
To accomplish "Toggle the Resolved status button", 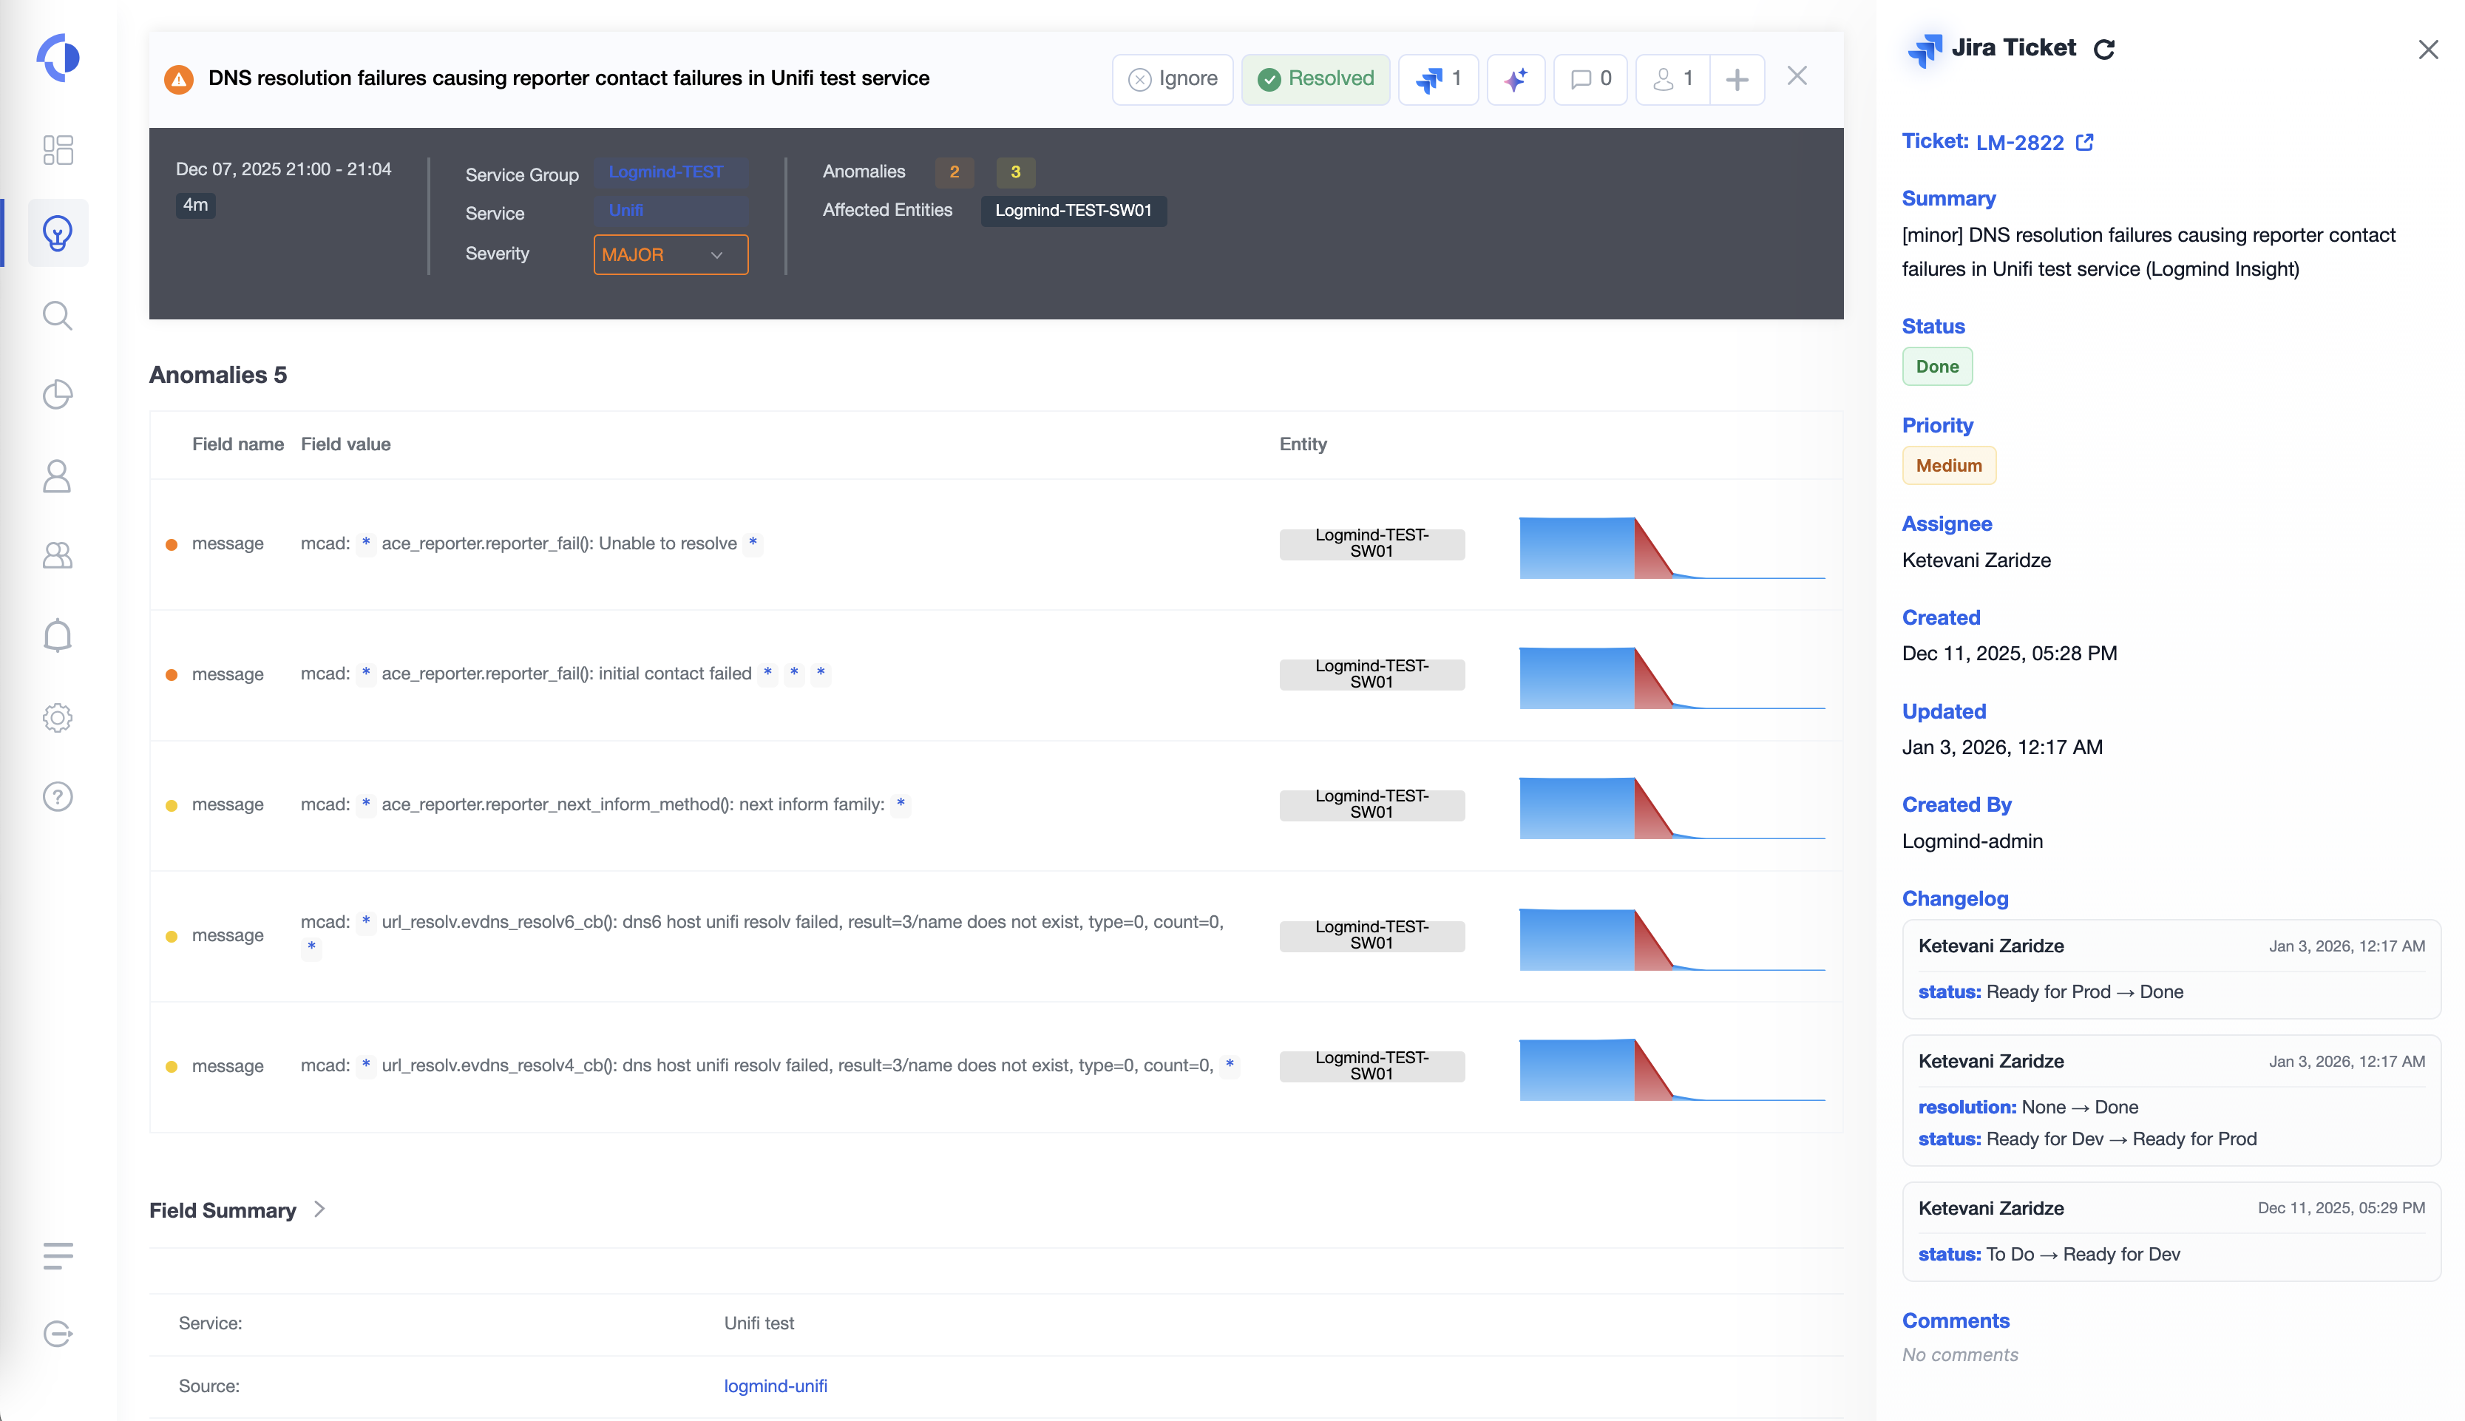I will coord(1315,79).
